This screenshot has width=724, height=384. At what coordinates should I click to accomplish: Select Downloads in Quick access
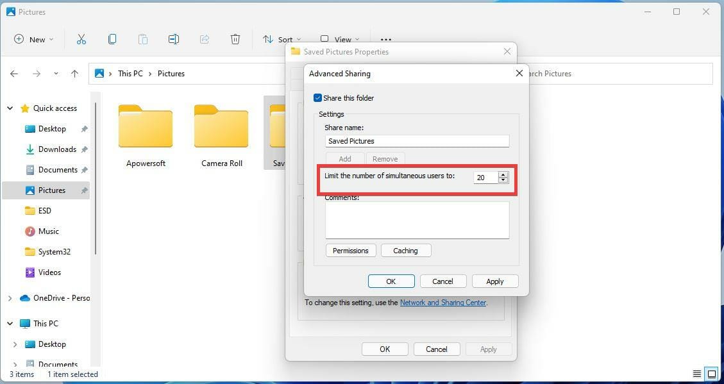[57, 149]
